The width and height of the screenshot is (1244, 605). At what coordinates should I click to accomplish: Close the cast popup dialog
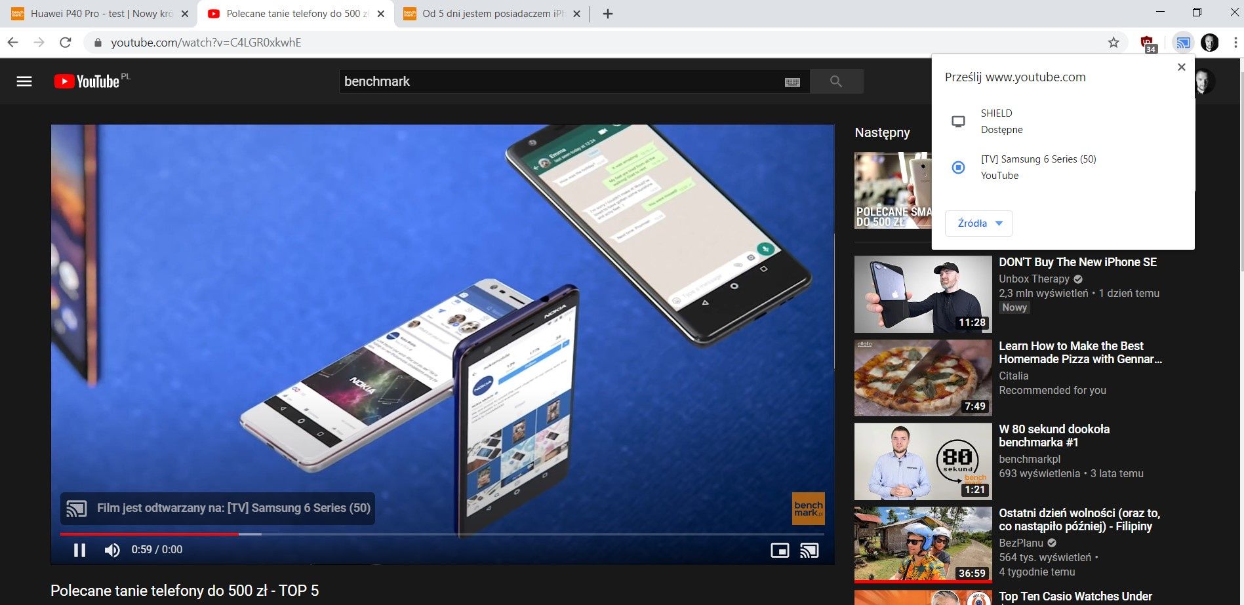pyautogui.click(x=1182, y=67)
